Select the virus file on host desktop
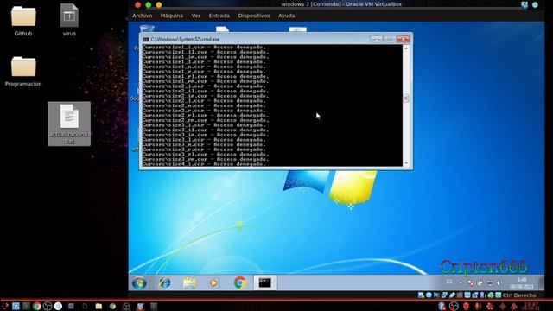This screenshot has width=553, height=311. (69, 20)
